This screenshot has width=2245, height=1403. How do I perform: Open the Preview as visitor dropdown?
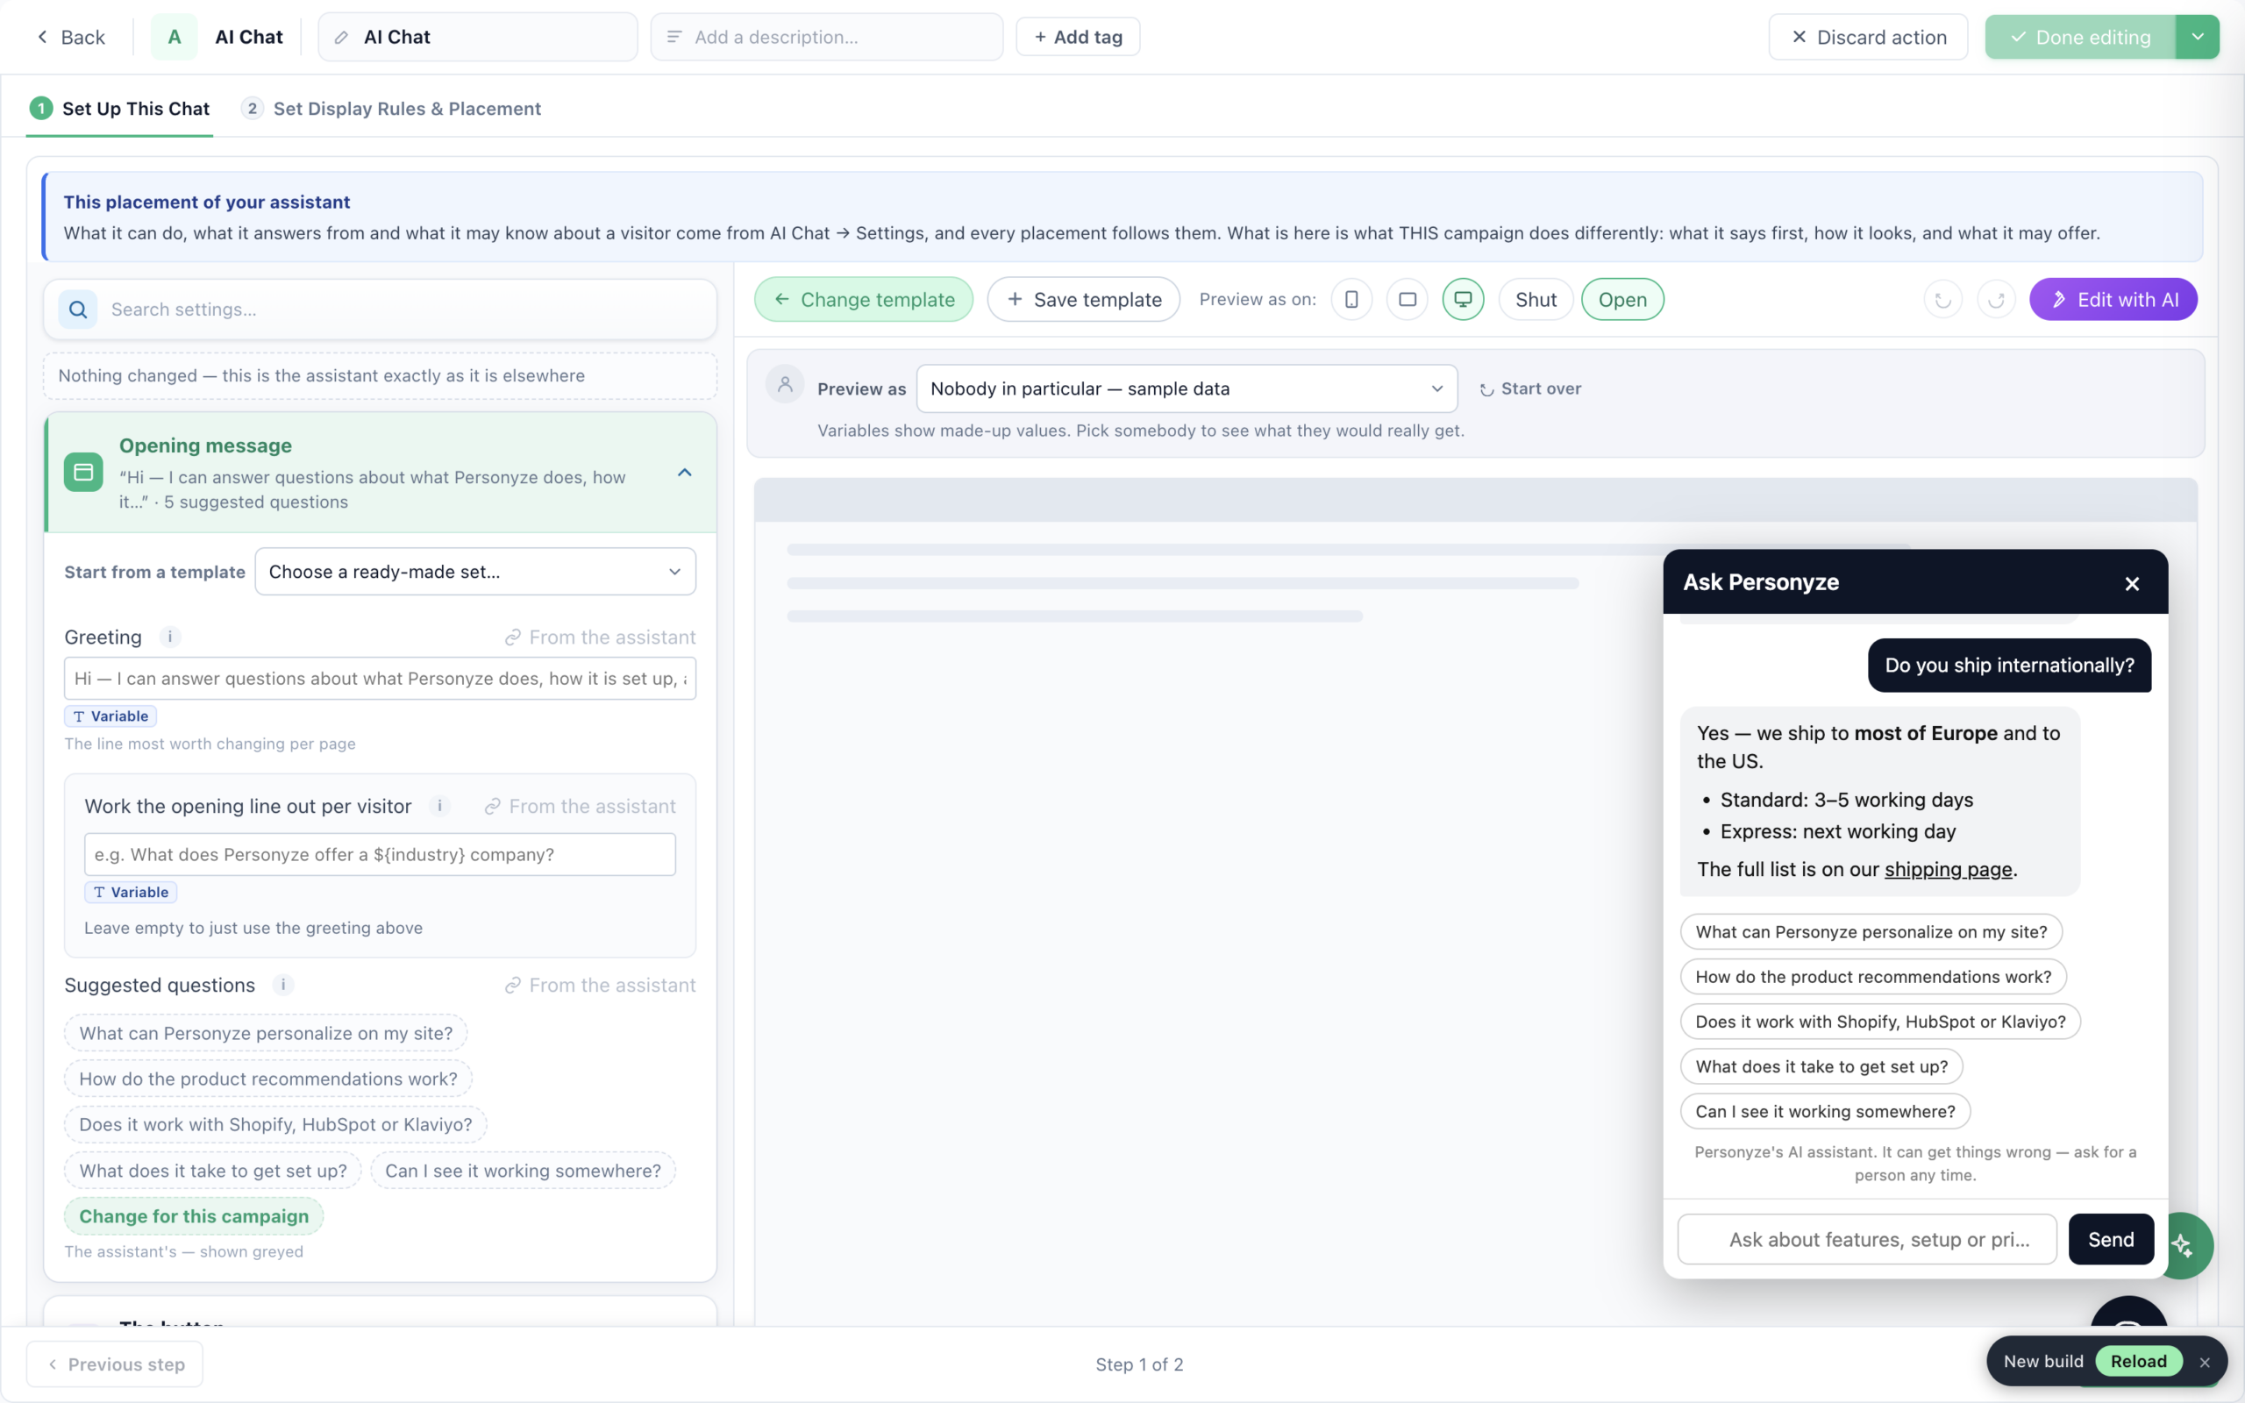click(1187, 388)
